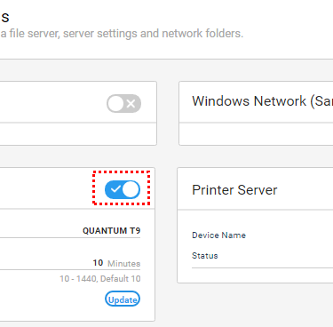The height and width of the screenshot is (327, 333).
Task: Click the file server description text
Action: [x=122, y=34]
